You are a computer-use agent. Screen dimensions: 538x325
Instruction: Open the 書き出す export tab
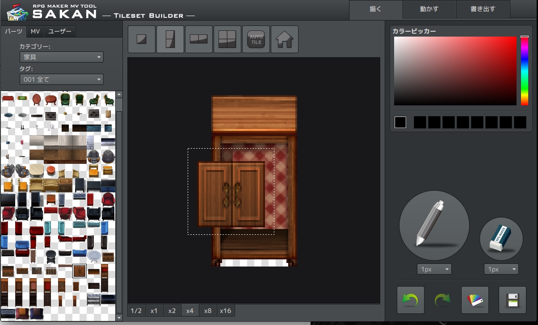483,9
